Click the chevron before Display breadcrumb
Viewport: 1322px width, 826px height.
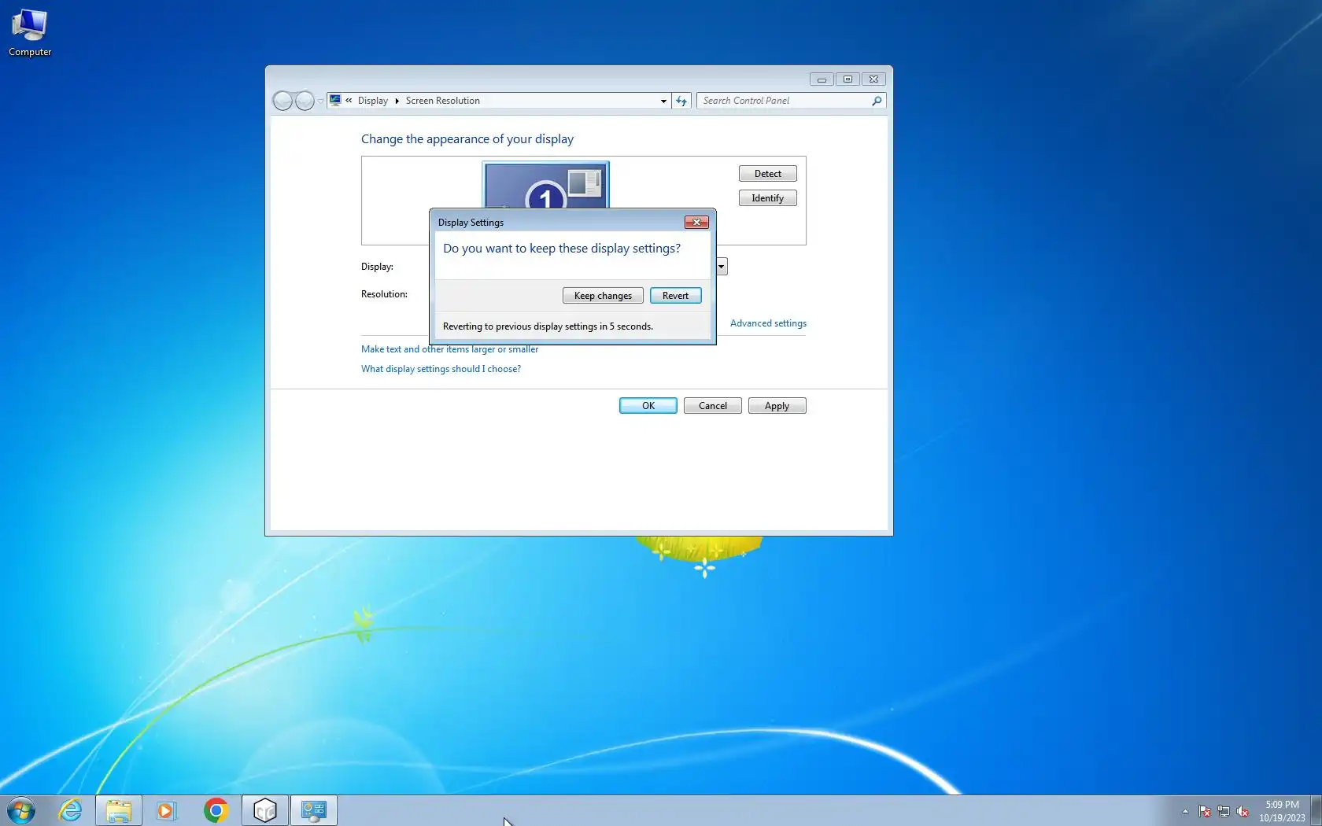(349, 101)
